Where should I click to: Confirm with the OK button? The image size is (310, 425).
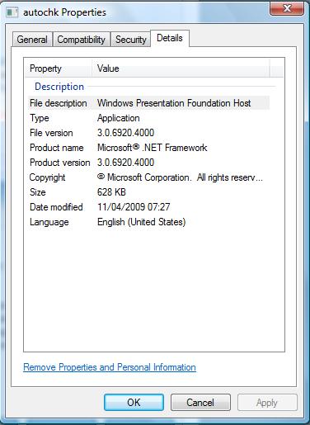(134, 403)
